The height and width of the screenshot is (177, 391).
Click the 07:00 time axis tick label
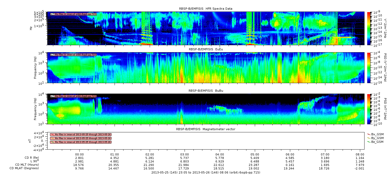tap(325, 154)
